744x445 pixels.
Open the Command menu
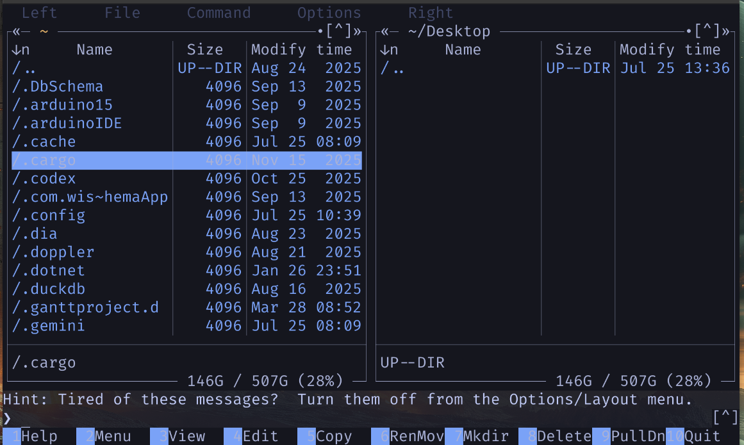[219, 13]
